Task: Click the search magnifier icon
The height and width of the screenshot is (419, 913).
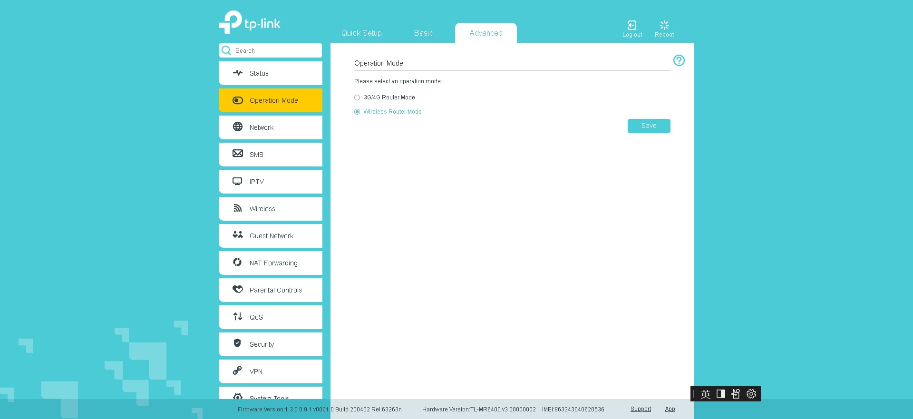Action: coord(226,50)
